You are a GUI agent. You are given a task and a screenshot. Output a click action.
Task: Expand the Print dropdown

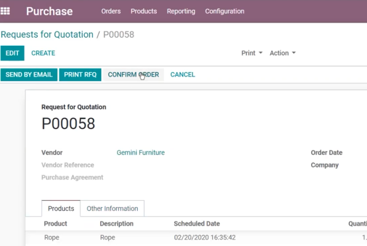coord(252,53)
